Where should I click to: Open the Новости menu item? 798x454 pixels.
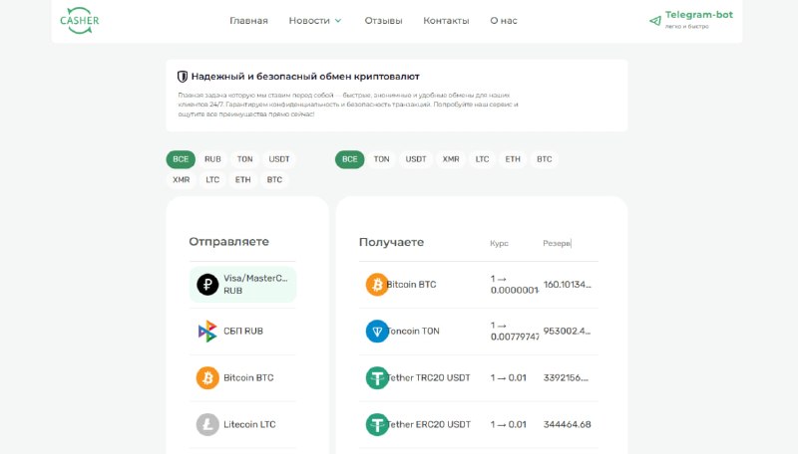click(309, 21)
